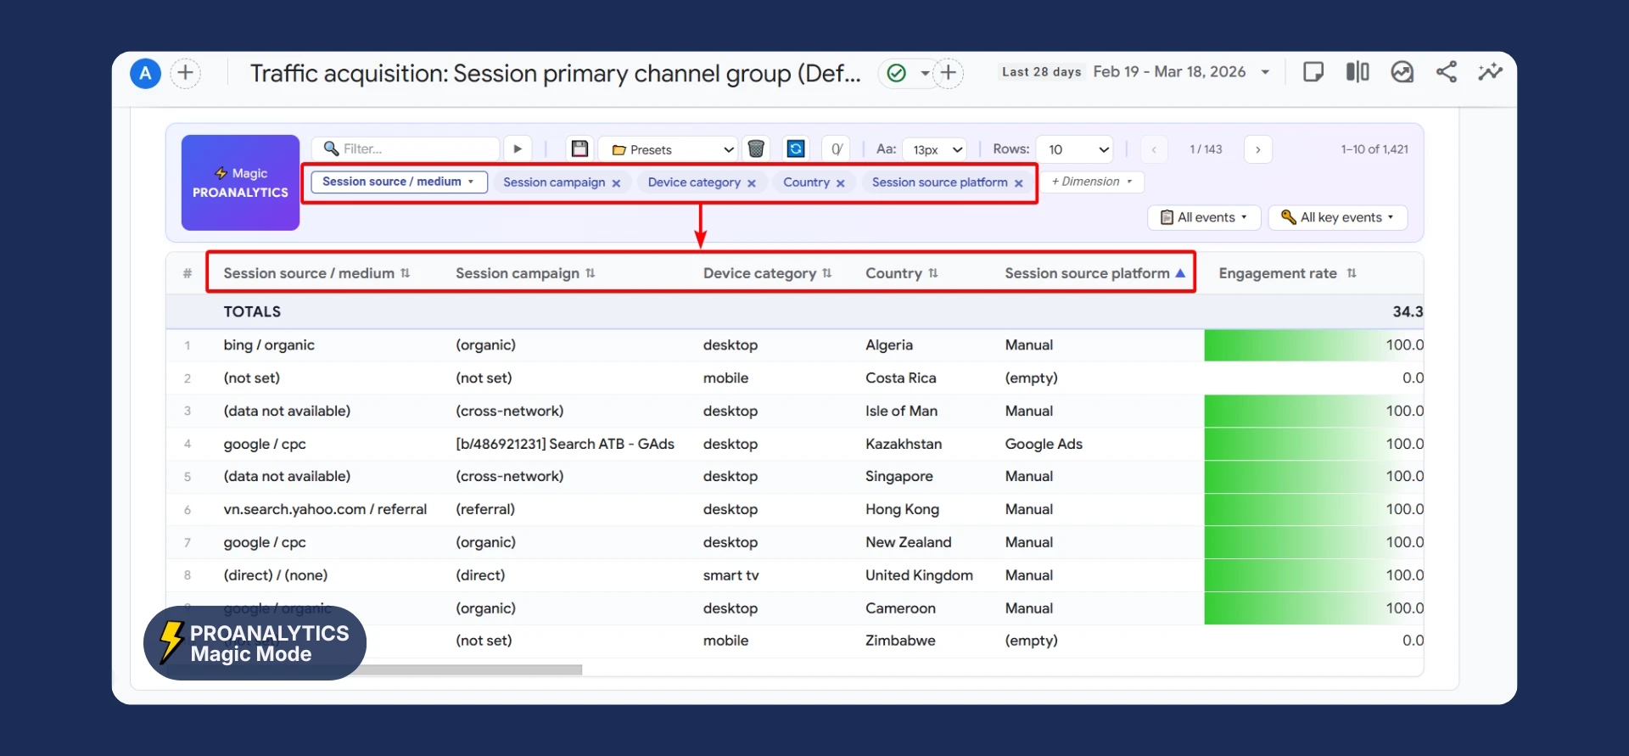The image size is (1629, 756).
Task: Click the annotations note icon
Action: pyautogui.click(x=1313, y=72)
